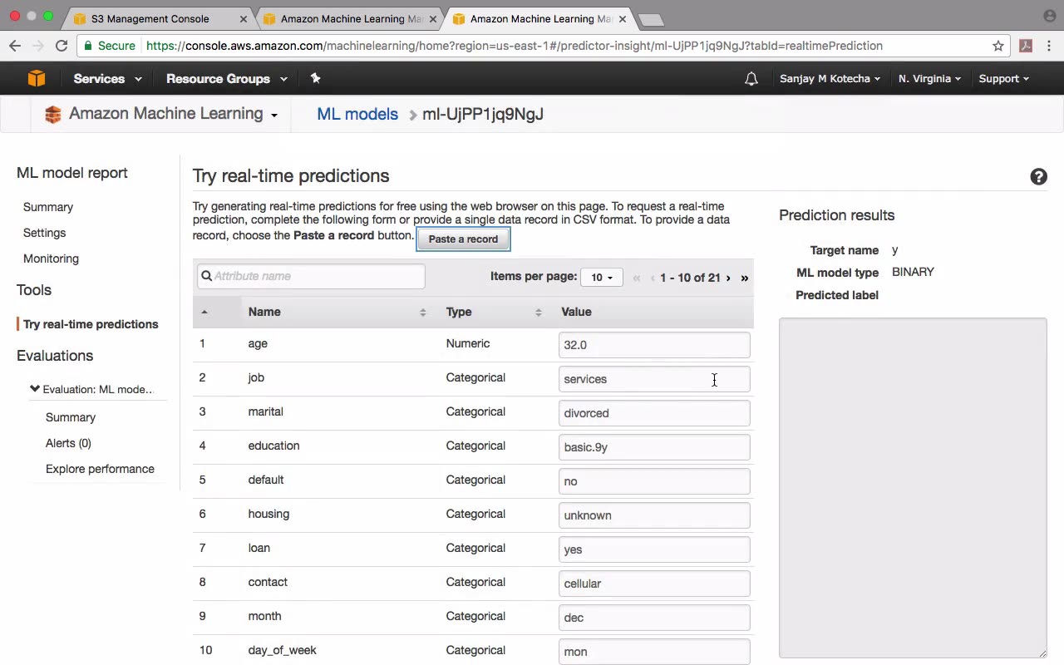Expand the Services menu
The height and width of the screenshot is (665, 1064).
pyautogui.click(x=107, y=79)
